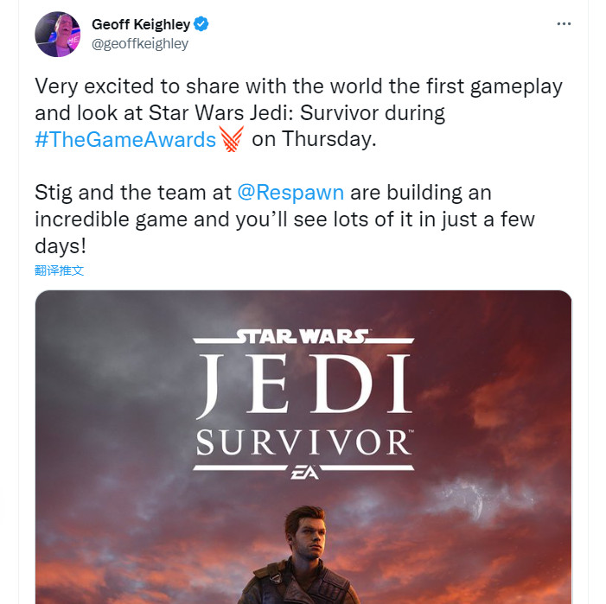
Task: Click the EA logo on the poster
Action: pyautogui.click(x=303, y=474)
